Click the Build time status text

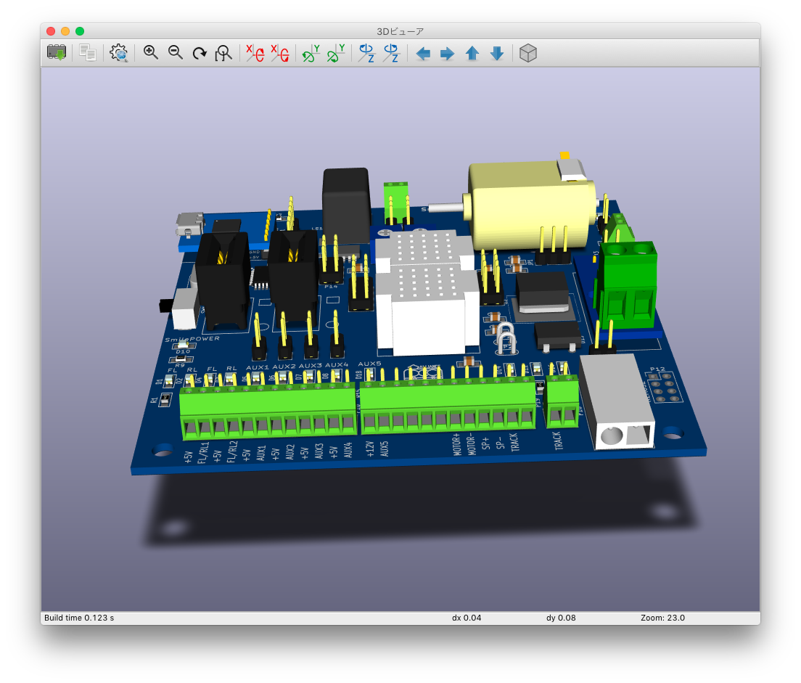79,618
